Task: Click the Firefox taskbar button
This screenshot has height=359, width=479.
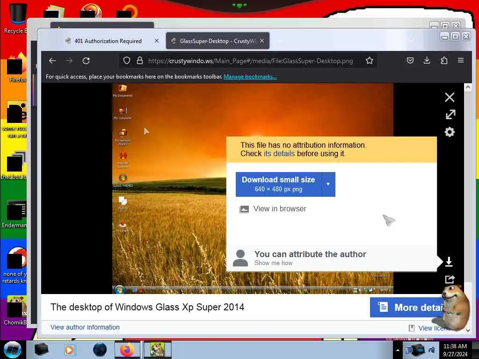Action: 127,350
